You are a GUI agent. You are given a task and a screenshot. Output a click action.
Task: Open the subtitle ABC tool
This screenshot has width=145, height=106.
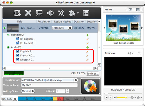39,13
